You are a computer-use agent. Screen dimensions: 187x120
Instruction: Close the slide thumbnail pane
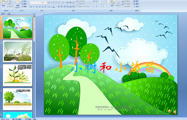[33, 13]
